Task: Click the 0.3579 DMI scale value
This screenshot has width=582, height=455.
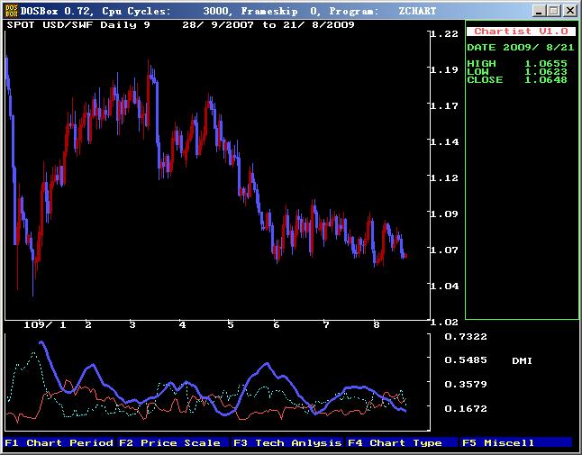Action: pos(466,384)
